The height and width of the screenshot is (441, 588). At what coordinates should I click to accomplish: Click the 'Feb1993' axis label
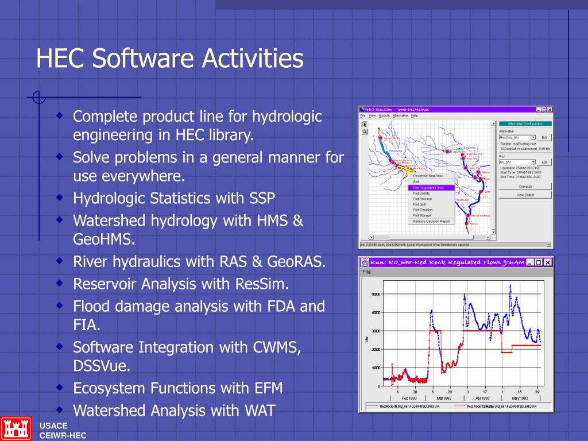coord(409,399)
